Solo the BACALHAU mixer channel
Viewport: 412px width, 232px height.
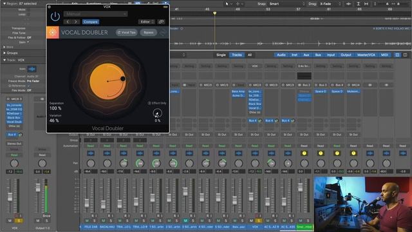[x=111, y=220]
